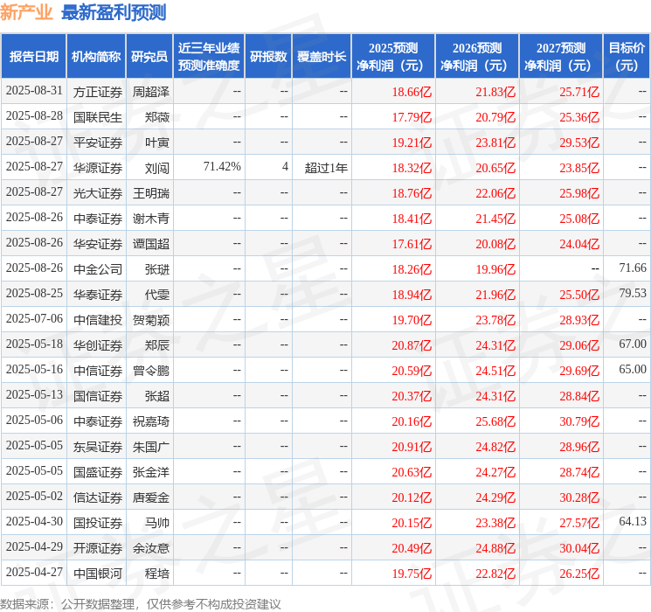Select the 近三年业绩预测准确度 column header
Viewport: 651px width, 612px height.
tap(209, 57)
